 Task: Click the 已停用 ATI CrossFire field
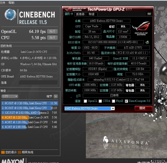click(x=116, y=96)
